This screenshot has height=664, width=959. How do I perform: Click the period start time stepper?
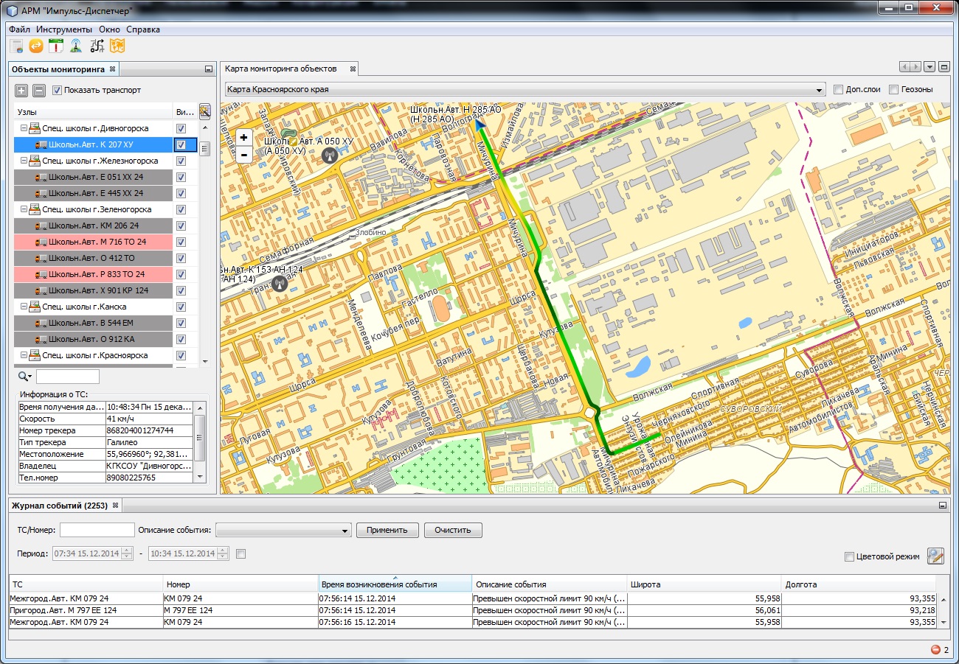[127, 553]
